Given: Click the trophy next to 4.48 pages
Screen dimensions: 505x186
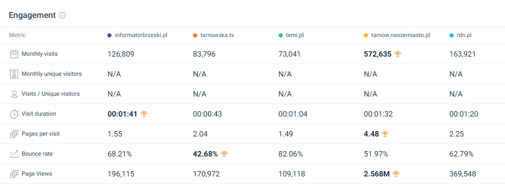Looking at the screenshot, I should click(385, 134).
